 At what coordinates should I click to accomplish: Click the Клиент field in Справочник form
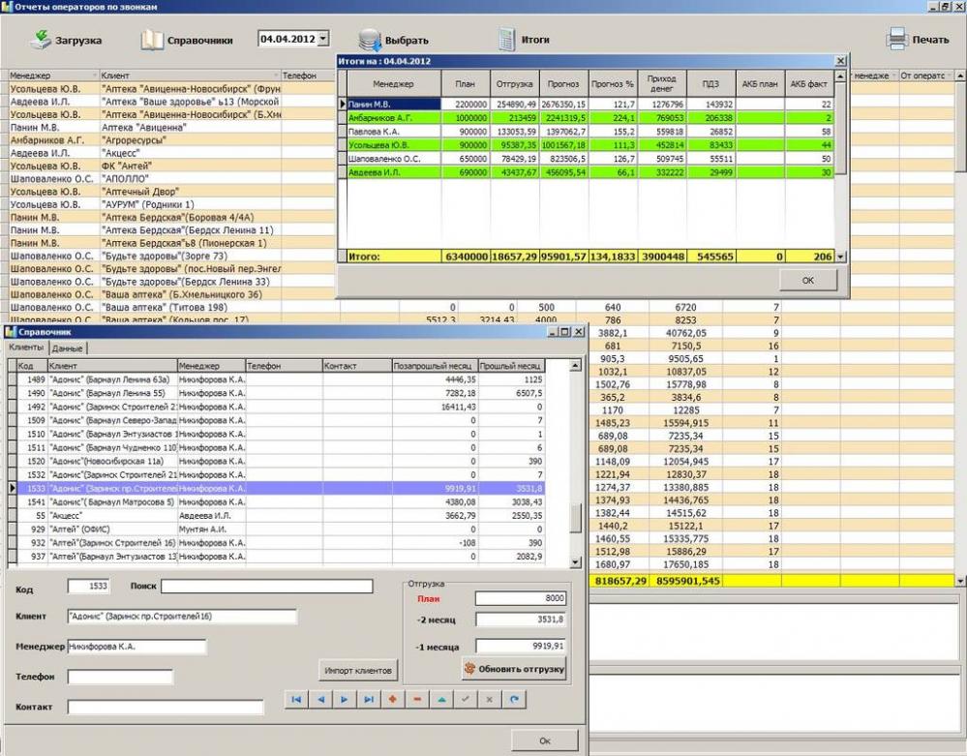click(182, 616)
